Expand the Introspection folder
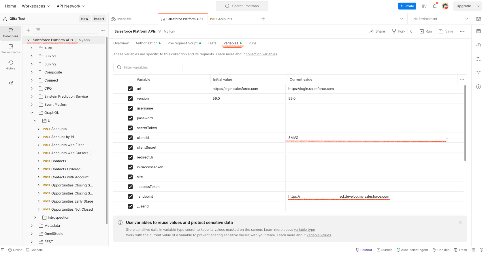 click(35, 218)
